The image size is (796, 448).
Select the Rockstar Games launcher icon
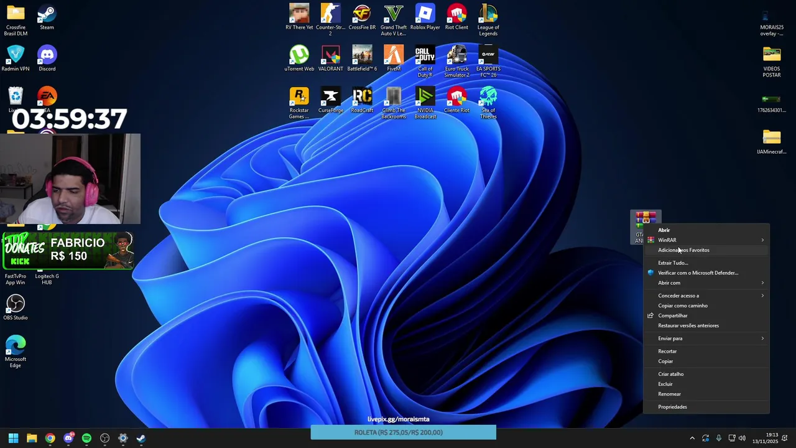299,103
